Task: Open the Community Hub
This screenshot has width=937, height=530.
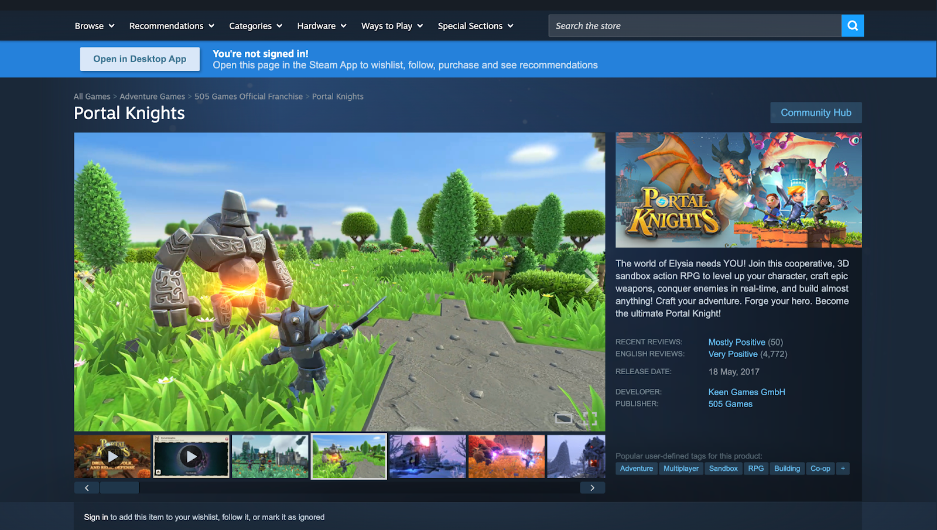Action: pyautogui.click(x=816, y=112)
